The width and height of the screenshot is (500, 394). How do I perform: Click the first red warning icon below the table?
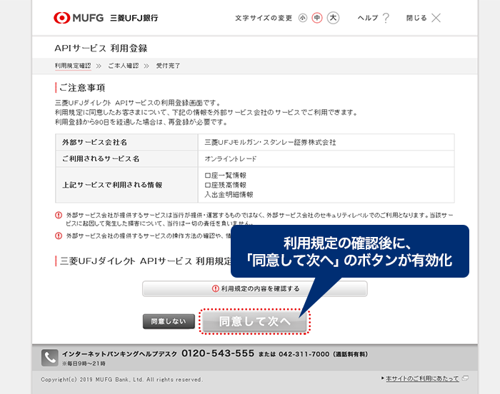tap(59, 215)
